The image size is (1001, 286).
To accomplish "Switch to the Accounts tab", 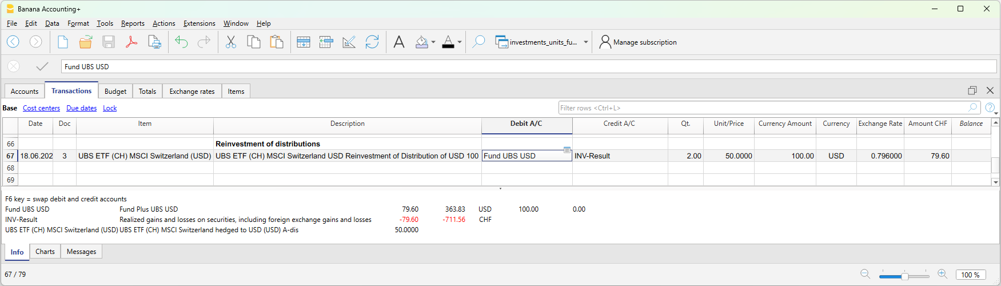I will pyautogui.click(x=25, y=92).
